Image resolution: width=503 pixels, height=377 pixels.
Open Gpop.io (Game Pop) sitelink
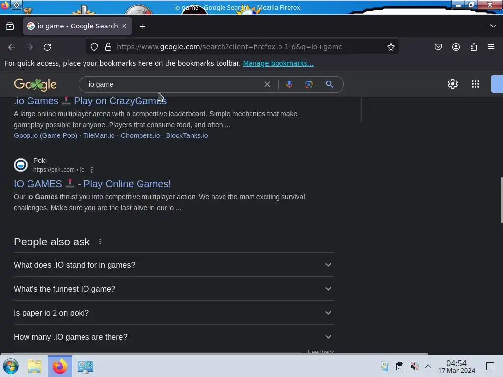45,135
